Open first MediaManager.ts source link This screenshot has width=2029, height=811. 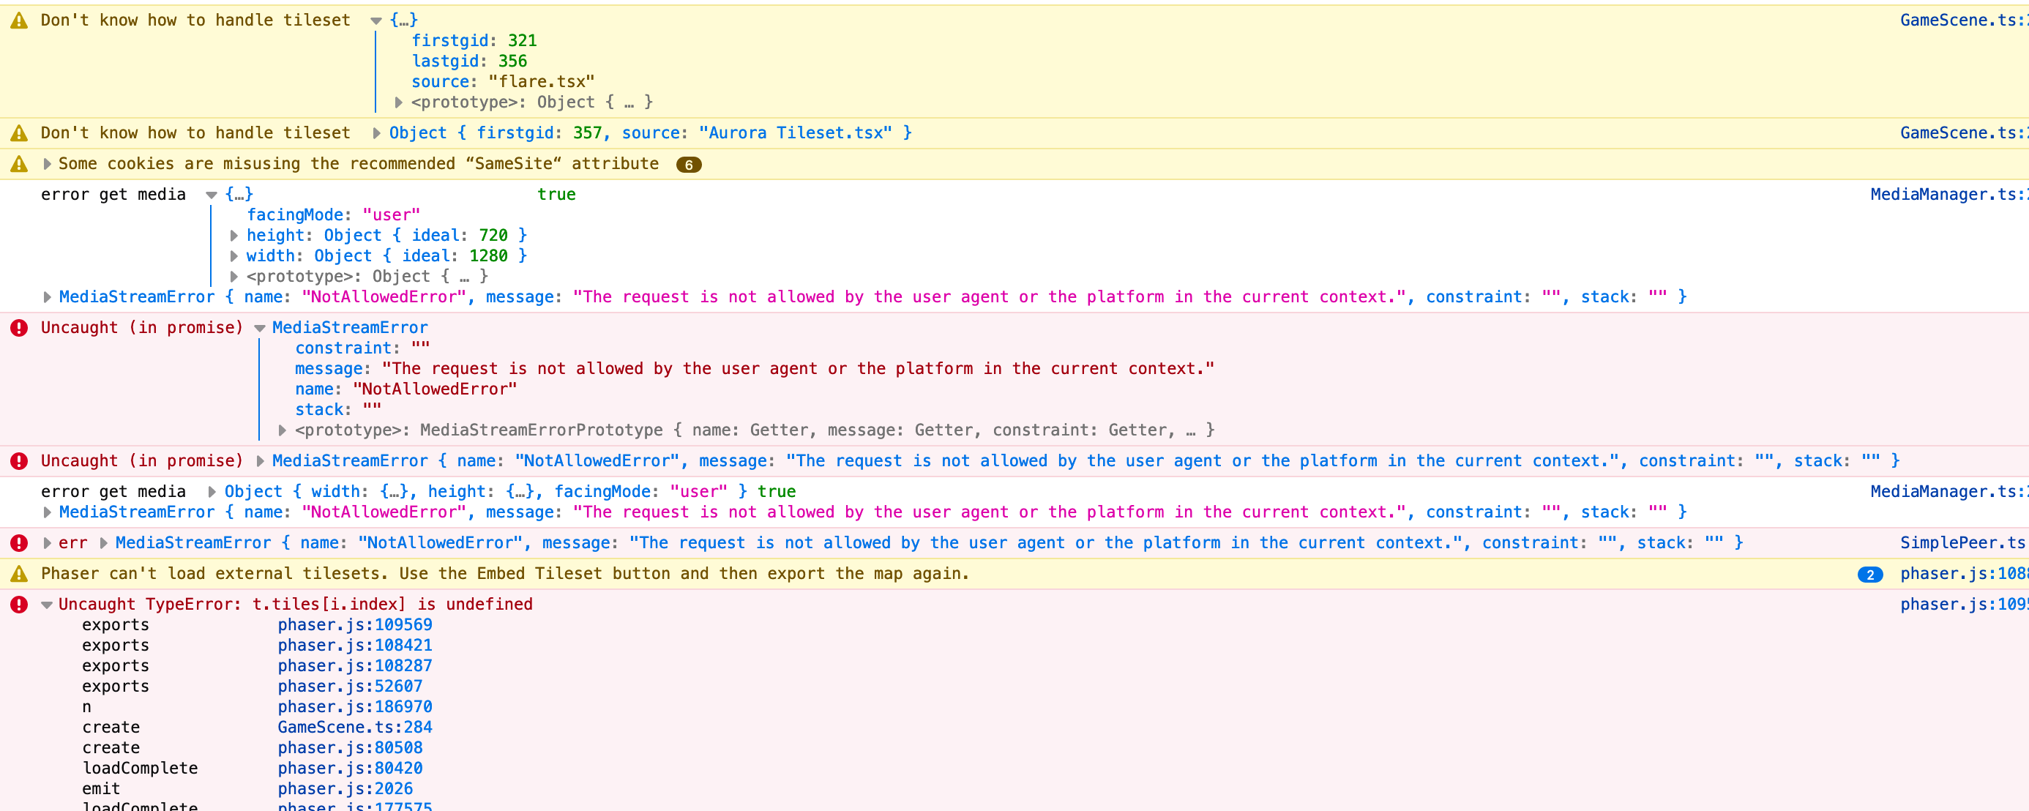pyautogui.click(x=1947, y=195)
